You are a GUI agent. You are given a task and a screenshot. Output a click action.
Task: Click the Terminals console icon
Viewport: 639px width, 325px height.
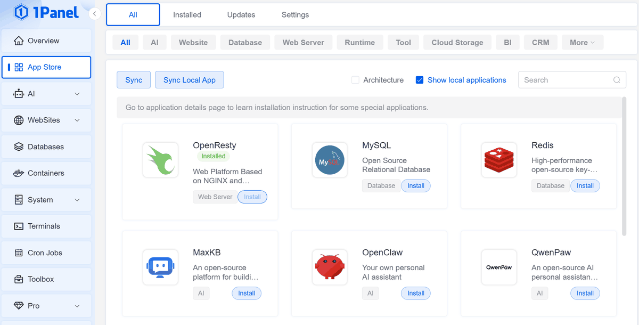click(19, 226)
